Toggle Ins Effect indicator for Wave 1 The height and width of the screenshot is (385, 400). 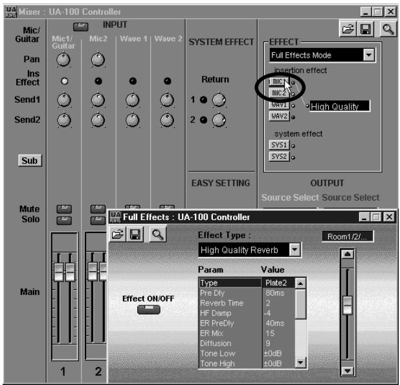point(133,81)
